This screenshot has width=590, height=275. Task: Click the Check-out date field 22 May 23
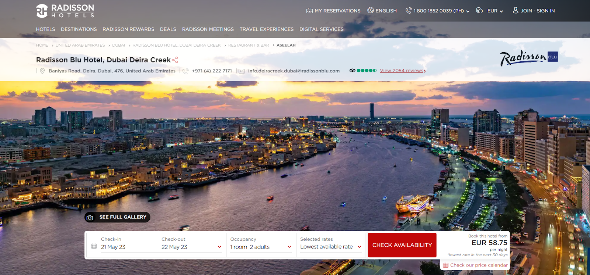tap(174, 247)
